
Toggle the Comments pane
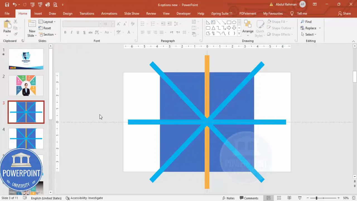point(249,198)
